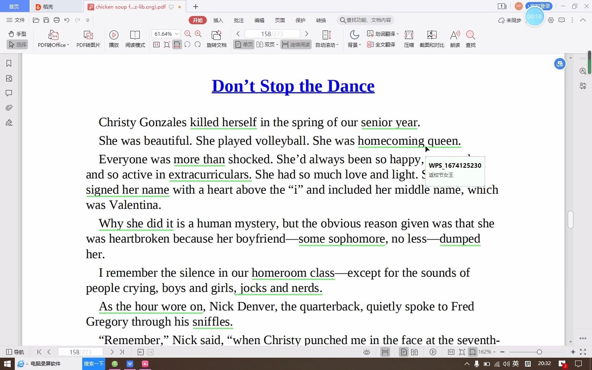Image resolution: width=592 pixels, height=370 pixels.
Task: Click the zoom in magnifier icon
Action: click(198, 34)
